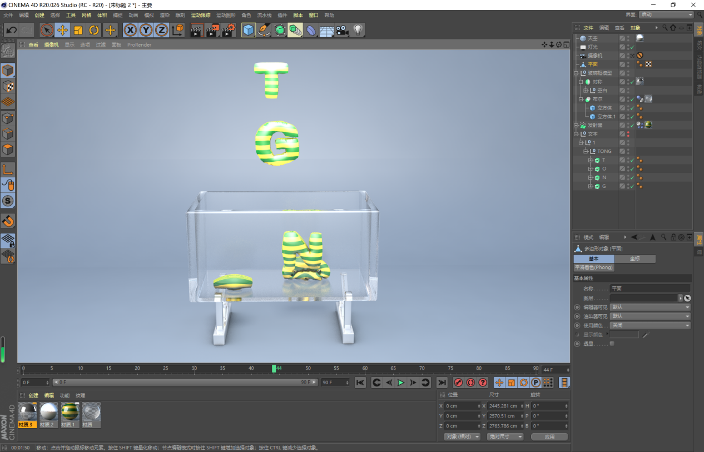Click the record active objects button

[458, 383]
